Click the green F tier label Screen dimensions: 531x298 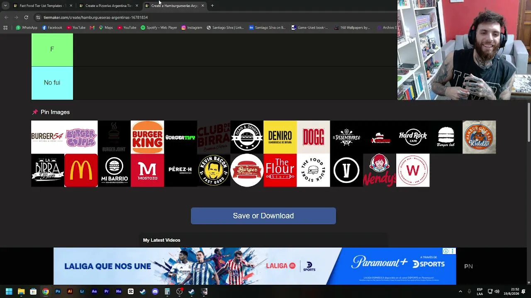tap(52, 50)
